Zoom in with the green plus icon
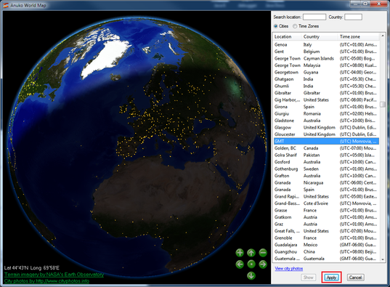Viewport: 390px width, 287px height. (x=240, y=253)
